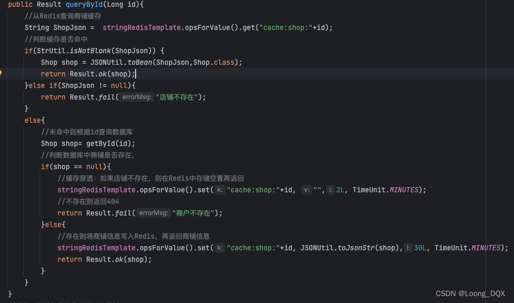The width and height of the screenshot is (514, 303).
Task: Click the comment //存在则将商铺信息写入Redis
Action: tap(134, 236)
